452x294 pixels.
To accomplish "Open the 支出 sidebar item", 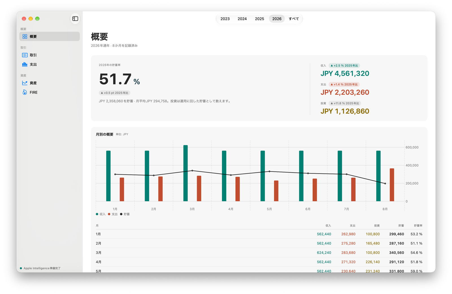I will 49,64.
